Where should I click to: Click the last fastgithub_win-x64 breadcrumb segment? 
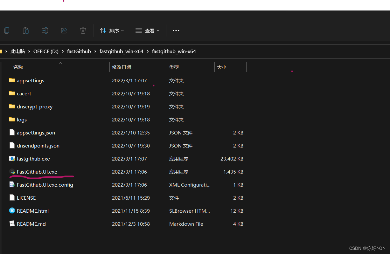click(174, 51)
